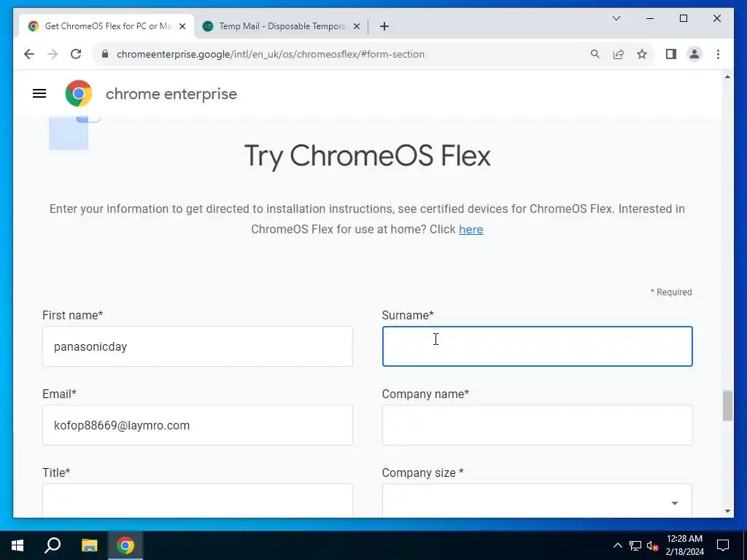The width and height of the screenshot is (747, 560).
Task: Share this page icon
Action: pyautogui.click(x=619, y=54)
